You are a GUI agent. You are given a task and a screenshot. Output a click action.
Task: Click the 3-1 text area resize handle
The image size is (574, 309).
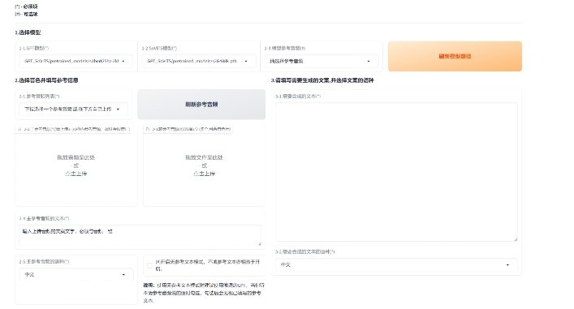click(516, 239)
